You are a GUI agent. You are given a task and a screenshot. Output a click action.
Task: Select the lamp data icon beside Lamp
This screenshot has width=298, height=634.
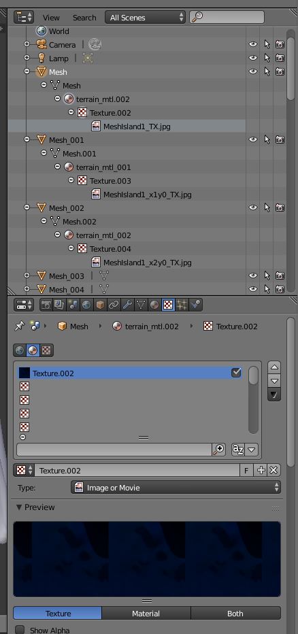coord(88,59)
